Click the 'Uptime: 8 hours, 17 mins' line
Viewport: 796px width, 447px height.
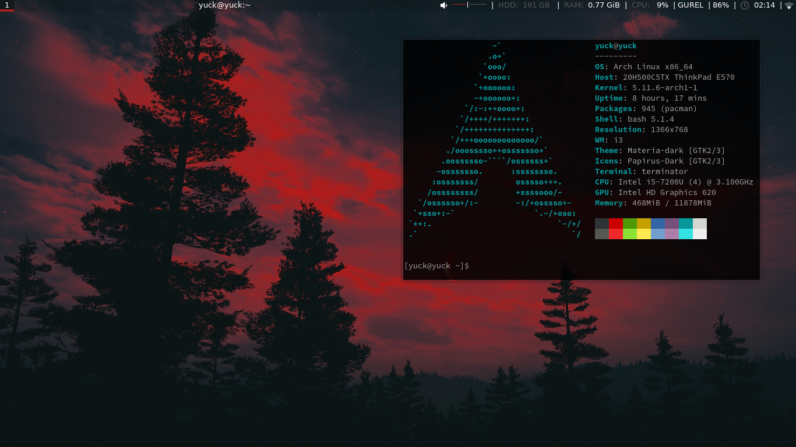coord(651,98)
